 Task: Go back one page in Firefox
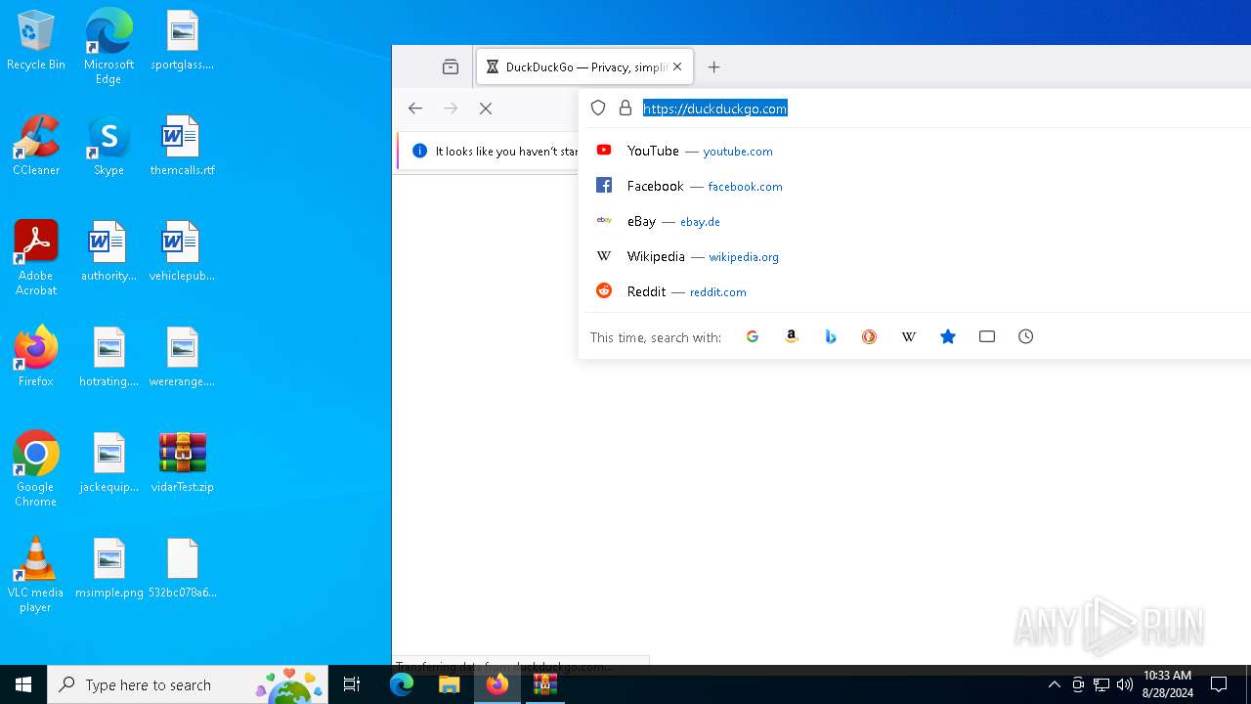415,109
